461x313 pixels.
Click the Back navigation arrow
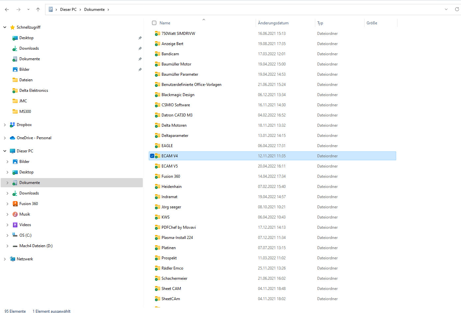pos(7,10)
